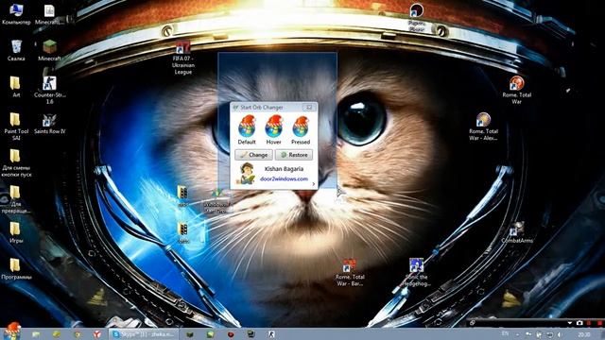Viewport: 605px width, 340px height.
Task: Click the Kishan Bagaria avatar image
Action: tap(247, 173)
